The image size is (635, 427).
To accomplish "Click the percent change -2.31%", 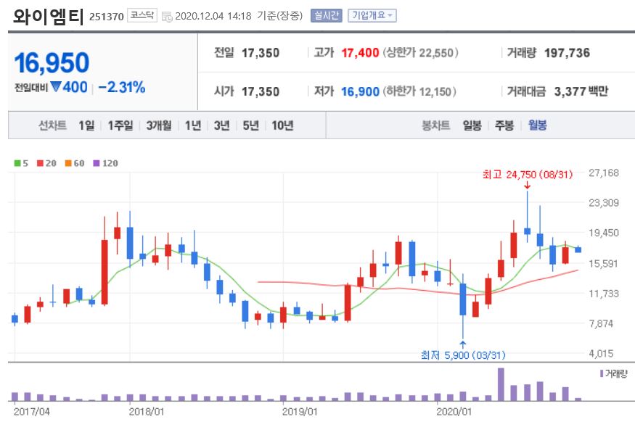I will (x=121, y=87).
